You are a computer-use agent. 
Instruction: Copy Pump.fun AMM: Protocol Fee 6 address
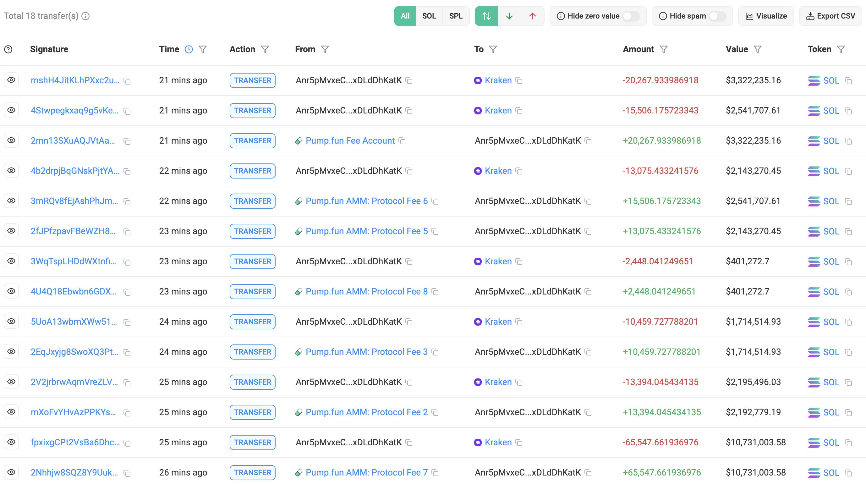tap(435, 201)
